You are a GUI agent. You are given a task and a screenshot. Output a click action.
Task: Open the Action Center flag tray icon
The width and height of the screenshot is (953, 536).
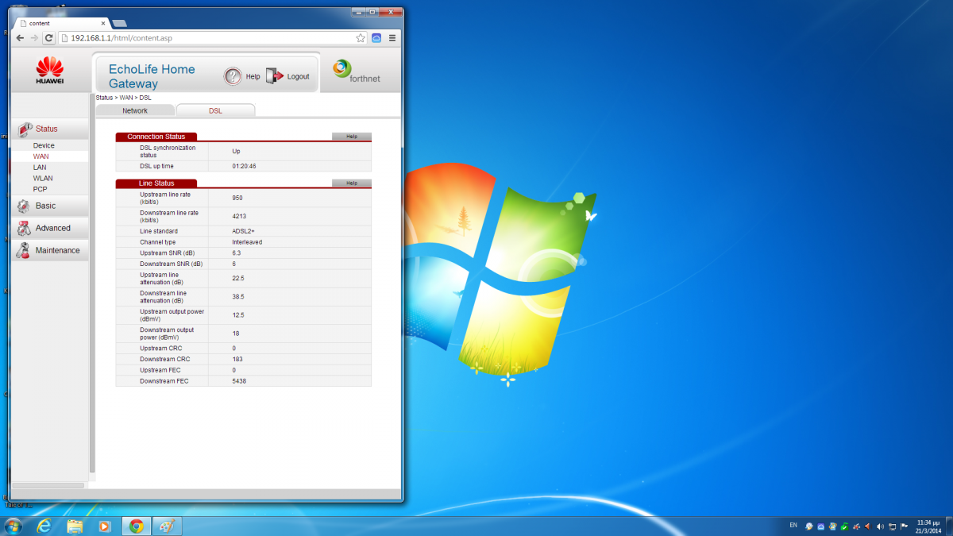coord(904,526)
